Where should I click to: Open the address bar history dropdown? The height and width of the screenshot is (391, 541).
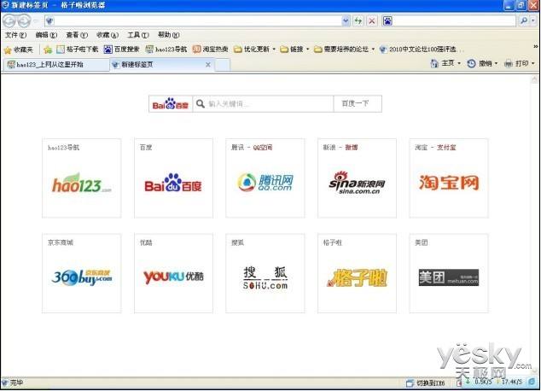tap(346, 21)
